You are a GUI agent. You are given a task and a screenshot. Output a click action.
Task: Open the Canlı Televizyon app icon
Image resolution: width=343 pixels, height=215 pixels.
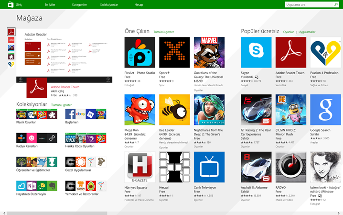(x=209, y=167)
